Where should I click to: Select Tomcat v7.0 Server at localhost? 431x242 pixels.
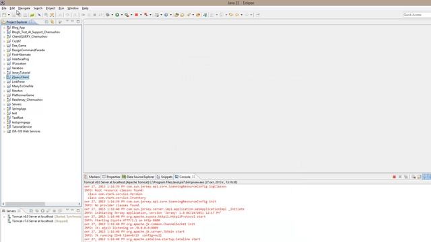[32, 221]
